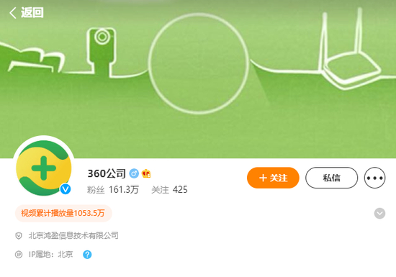Click the 360公司 account name
The image size is (396, 277).
(x=107, y=173)
